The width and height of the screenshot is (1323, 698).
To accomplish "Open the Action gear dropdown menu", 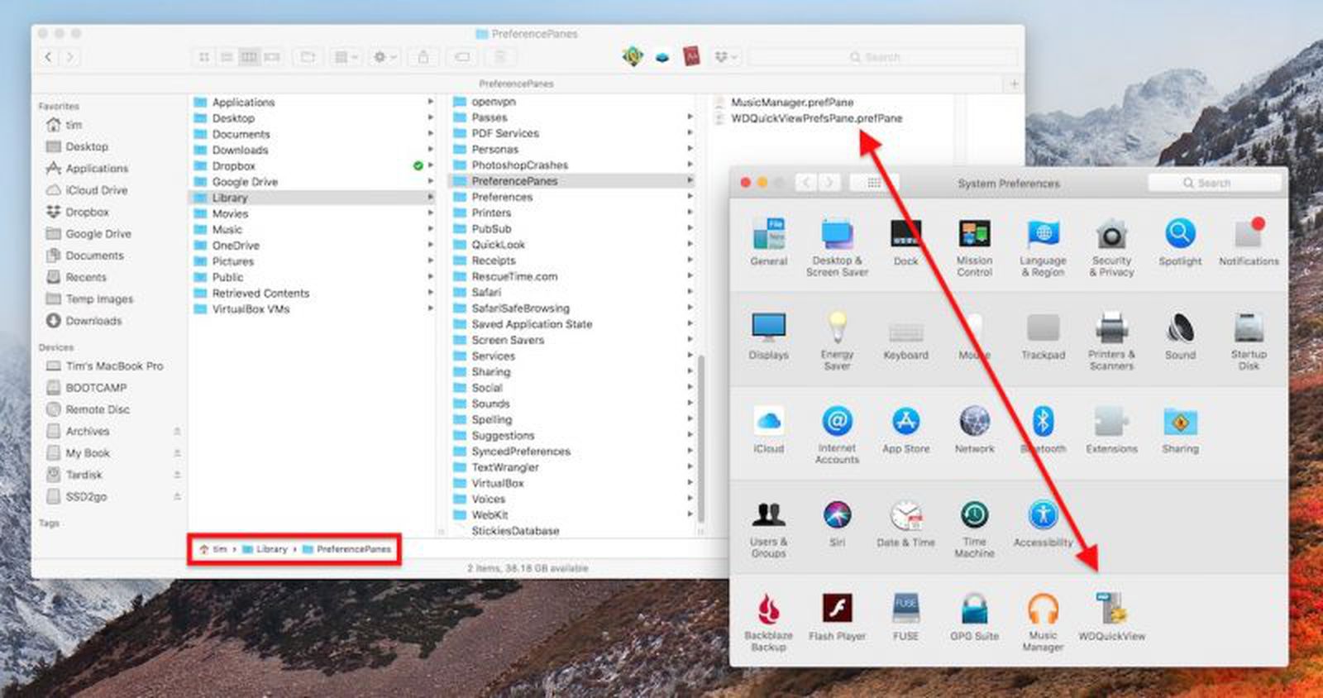I will point(384,57).
